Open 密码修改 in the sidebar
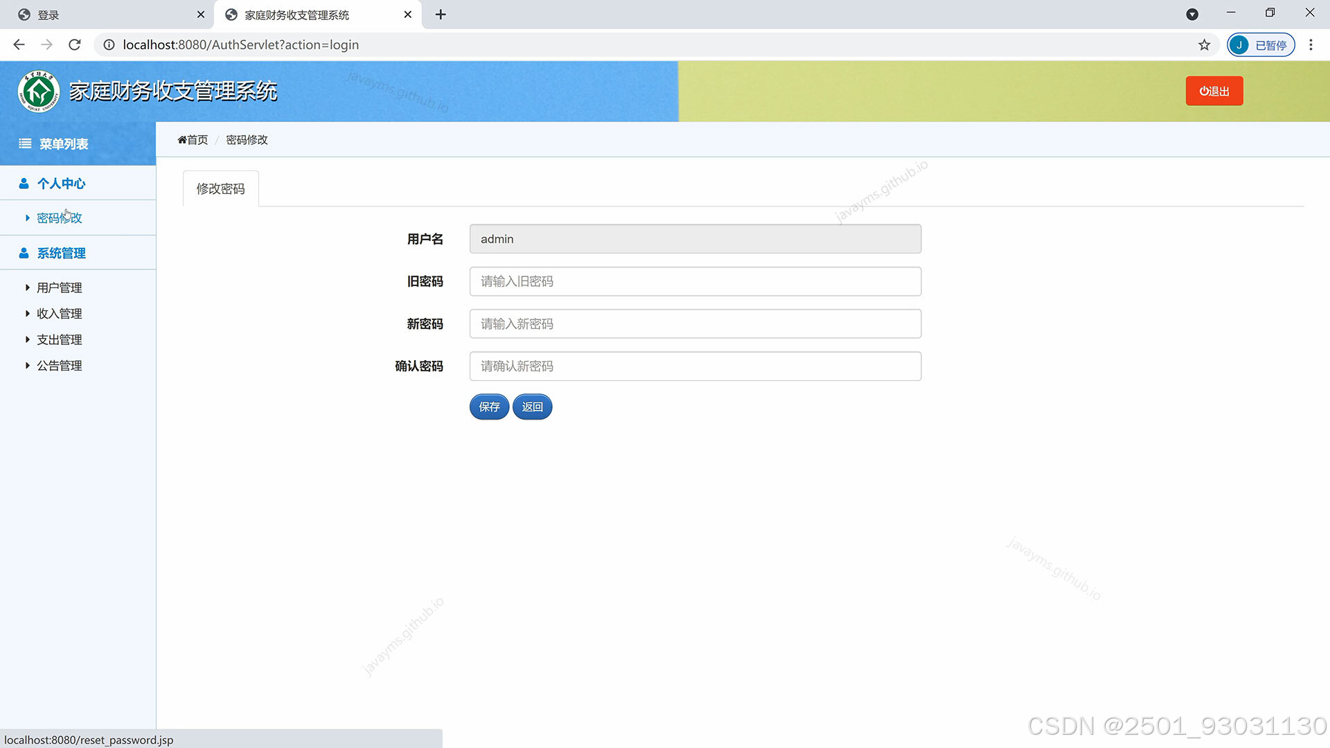 [59, 218]
